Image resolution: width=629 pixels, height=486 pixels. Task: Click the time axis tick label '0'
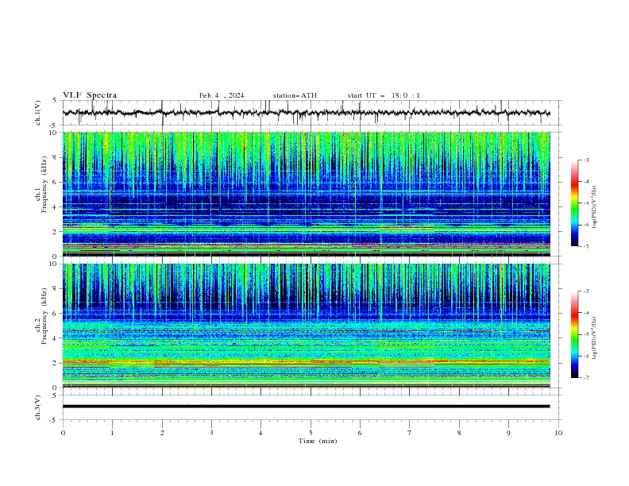(63, 433)
